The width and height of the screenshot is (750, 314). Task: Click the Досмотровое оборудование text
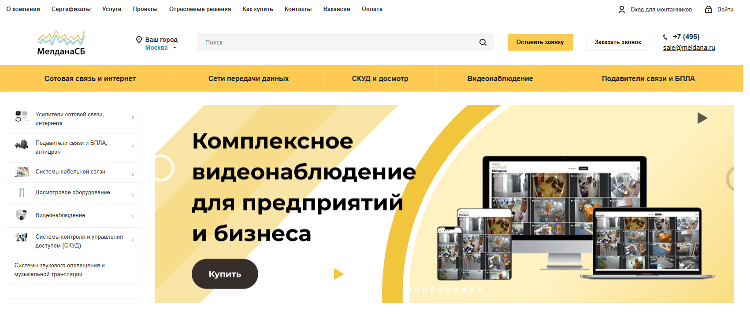73,192
